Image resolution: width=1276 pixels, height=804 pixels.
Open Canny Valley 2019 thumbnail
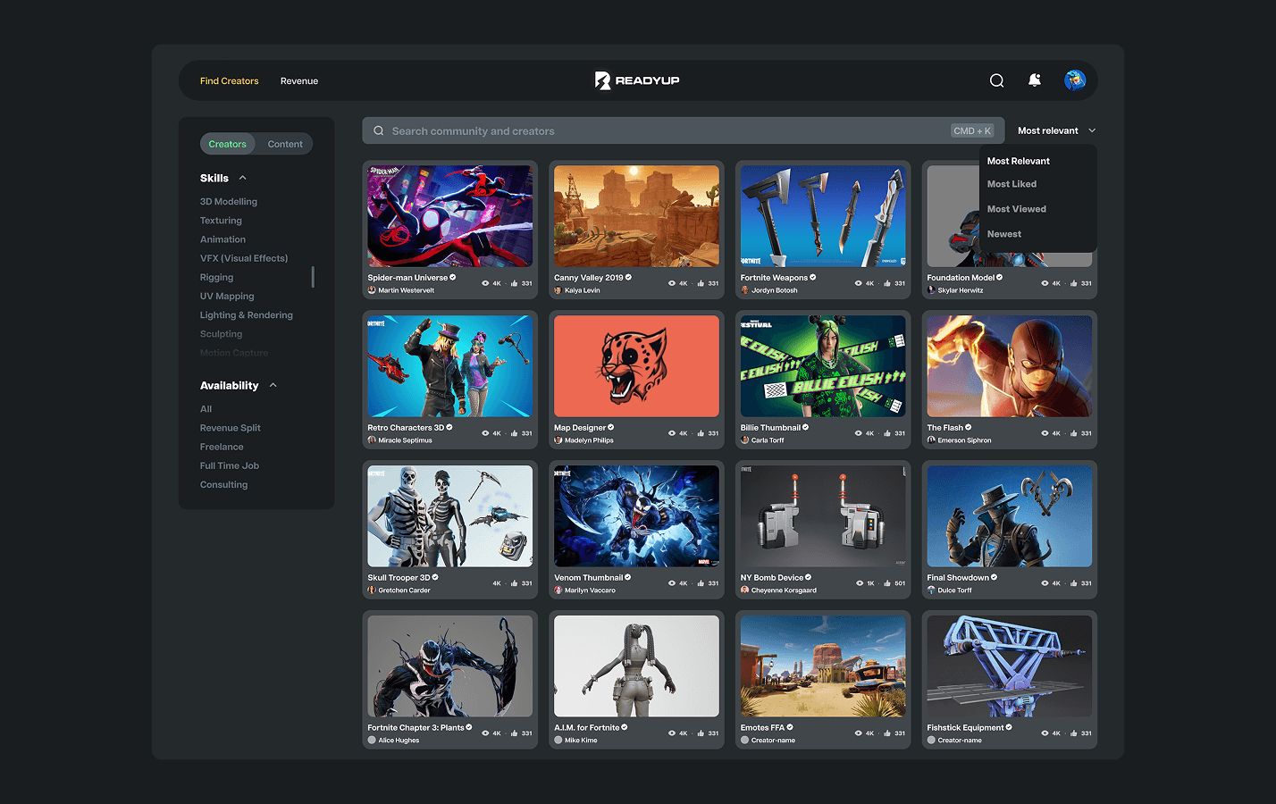[636, 216]
